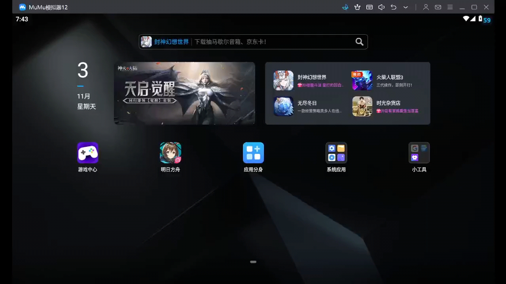Click the crown VIP membership icon
Viewport: 506px width, 284px height.
pyautogui.click(x=357, y=7)
